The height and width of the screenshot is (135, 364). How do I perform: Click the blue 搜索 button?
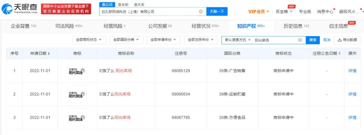pyautogui.click(x=313, y=40)
